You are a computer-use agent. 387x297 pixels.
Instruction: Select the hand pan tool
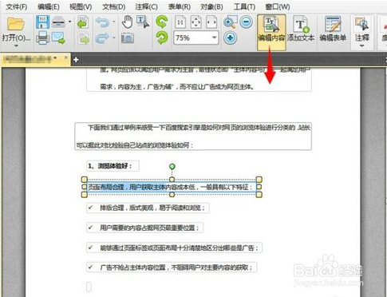point(128,22)
